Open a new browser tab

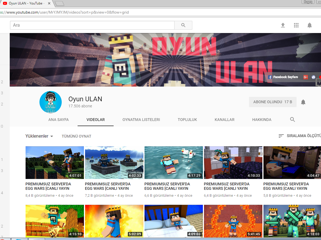(59, 3)
